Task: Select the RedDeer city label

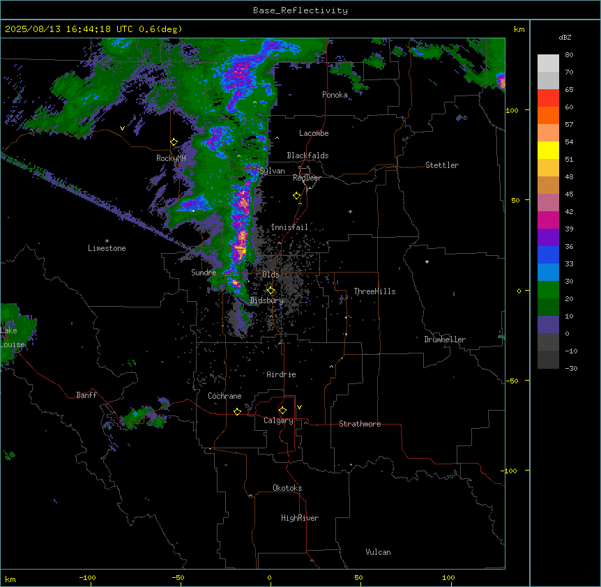Action: pyautogui.click(x=307, y=178)
